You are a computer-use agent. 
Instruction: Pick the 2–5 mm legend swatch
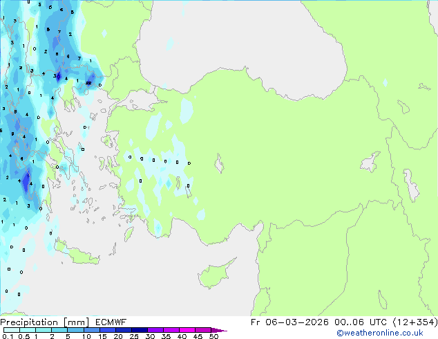59,330
